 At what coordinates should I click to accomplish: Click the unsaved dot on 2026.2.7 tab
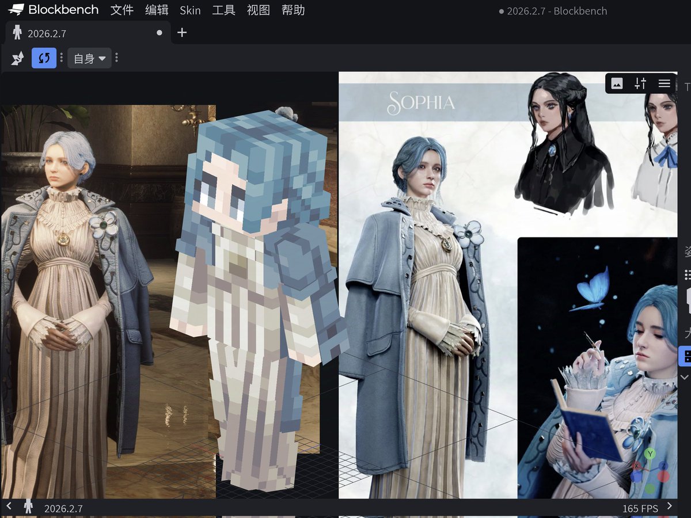160,33
